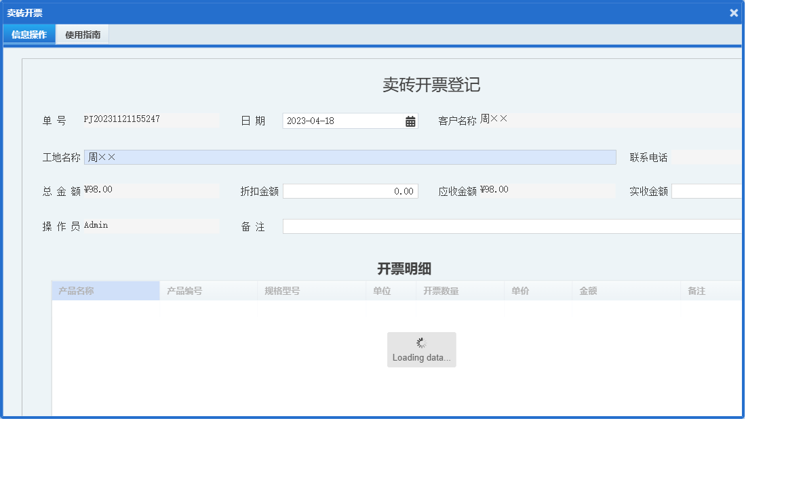The image size is (803, 486).
Task: Click the order number PJ20231121155247
Action: (x=122, y=118)
